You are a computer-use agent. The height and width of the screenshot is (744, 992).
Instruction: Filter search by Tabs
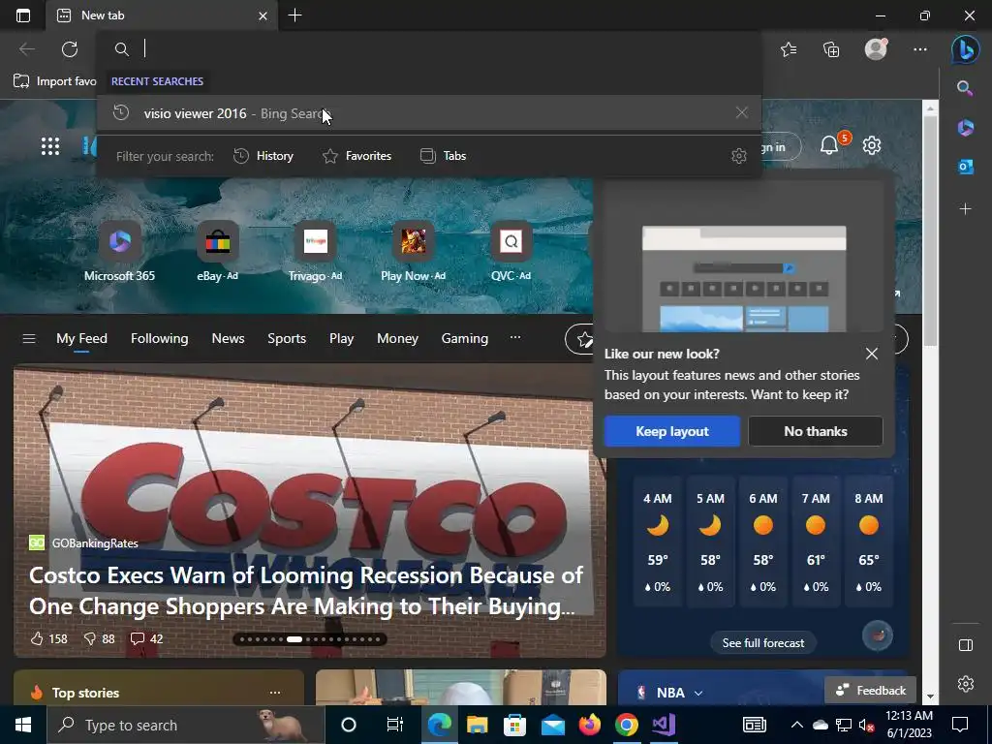tap(443, 156)
